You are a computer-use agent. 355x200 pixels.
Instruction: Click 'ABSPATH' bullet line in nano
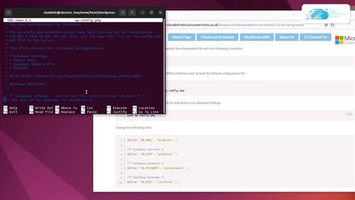[18, 68]
